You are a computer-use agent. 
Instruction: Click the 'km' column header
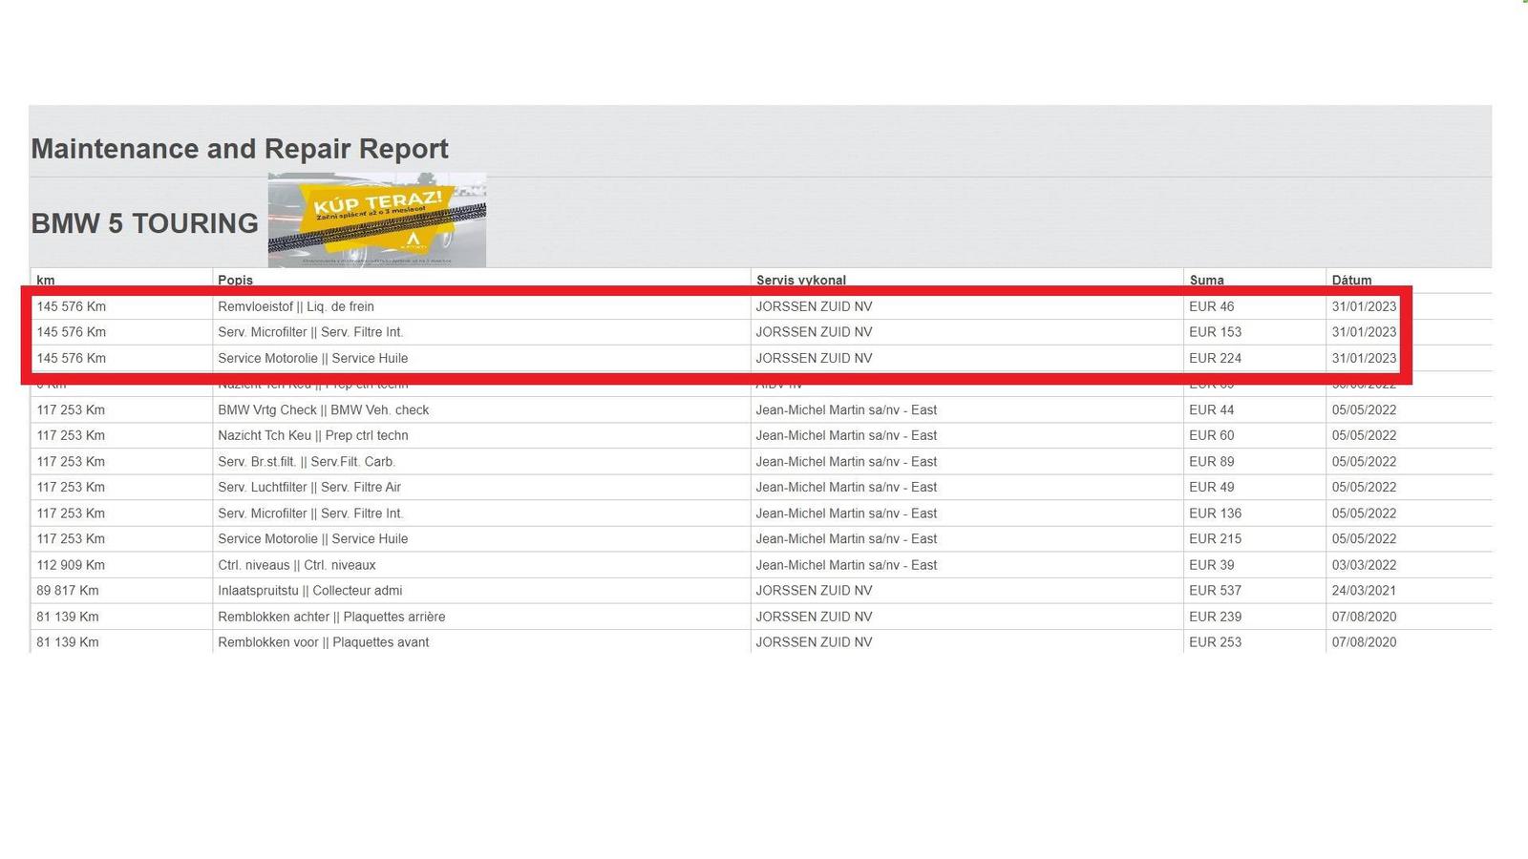click(x=46, y=280)
